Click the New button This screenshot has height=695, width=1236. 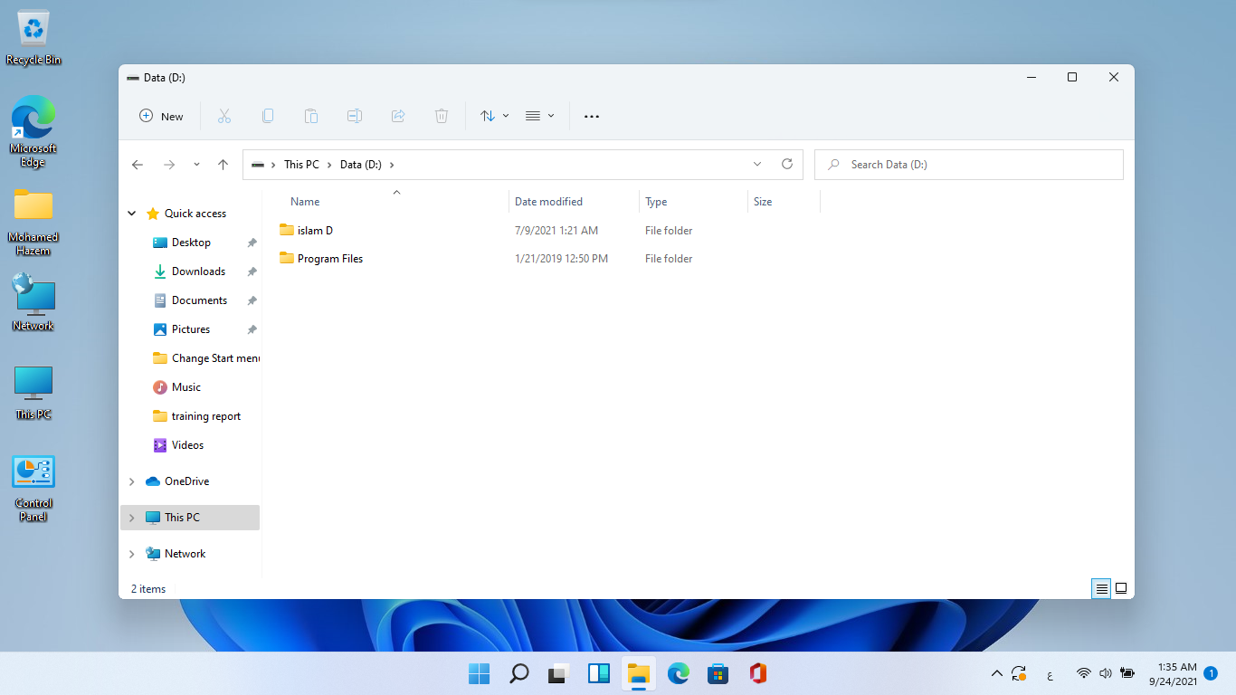pyautogui.click(x=161, y=116)
